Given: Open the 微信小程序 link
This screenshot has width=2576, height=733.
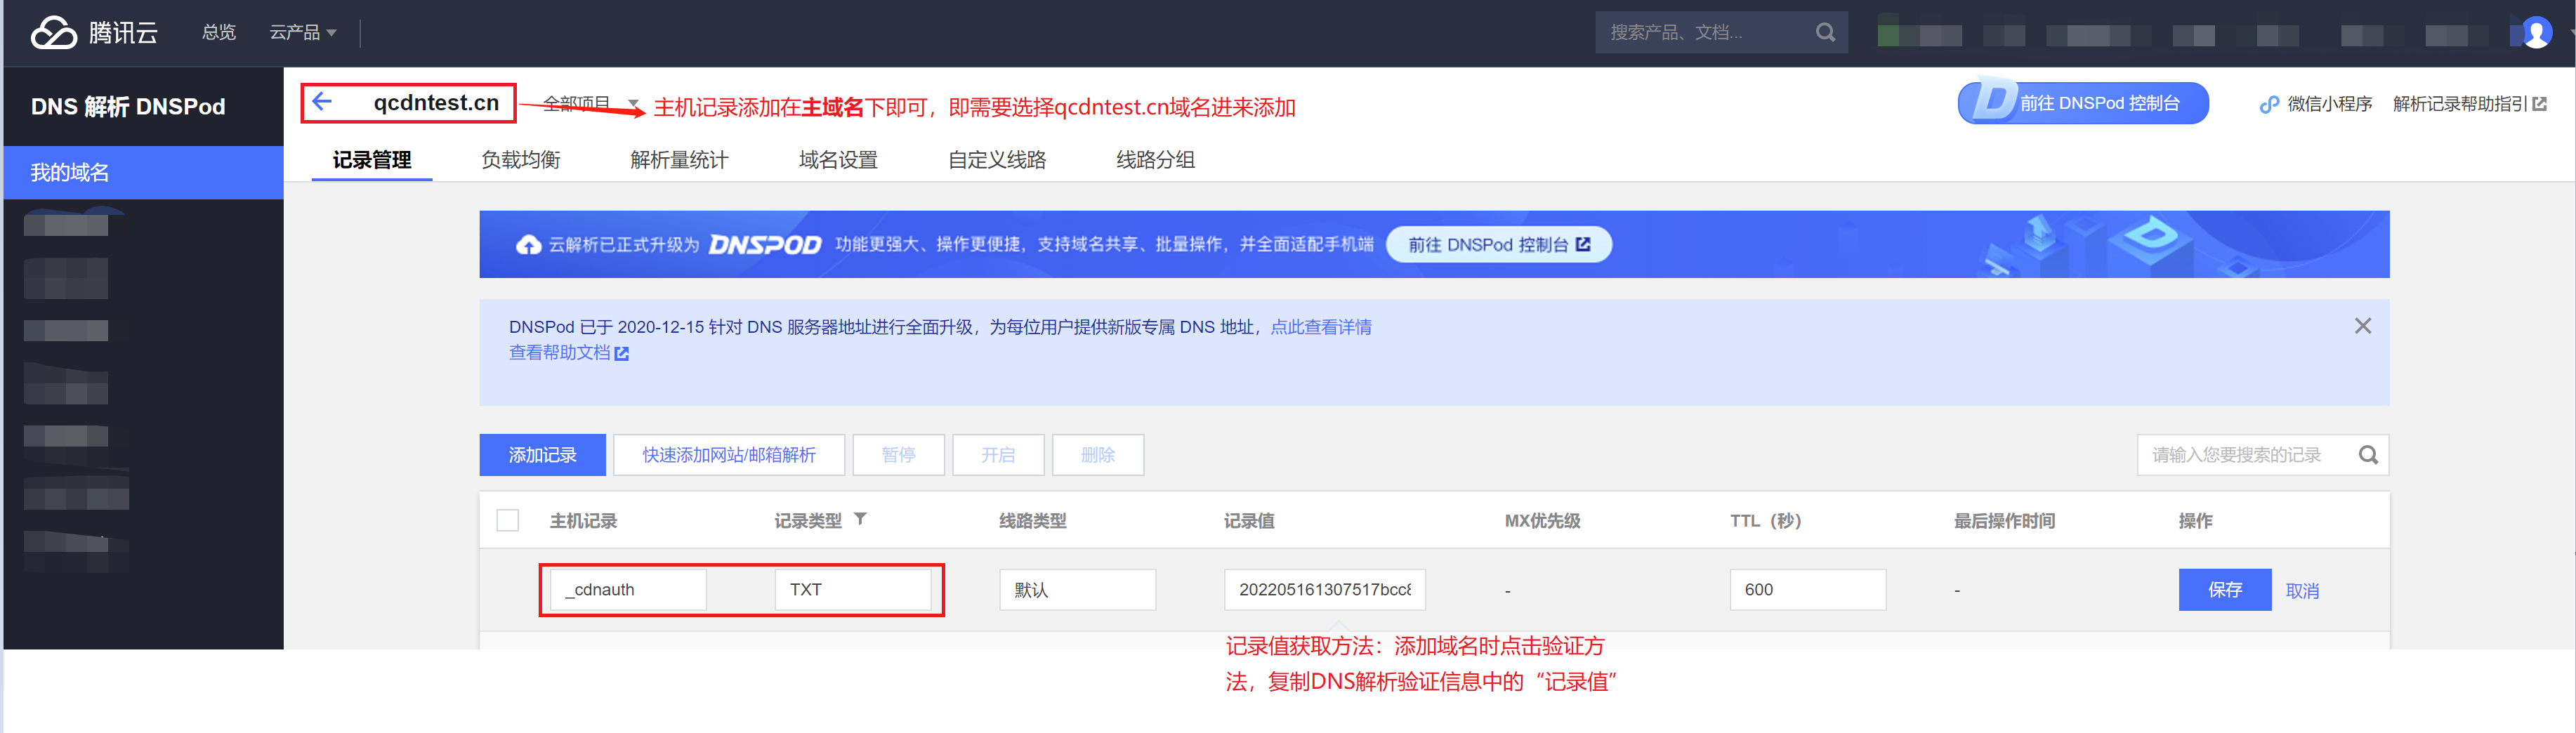Looking at the screenshot, I should pos(2329,104).
